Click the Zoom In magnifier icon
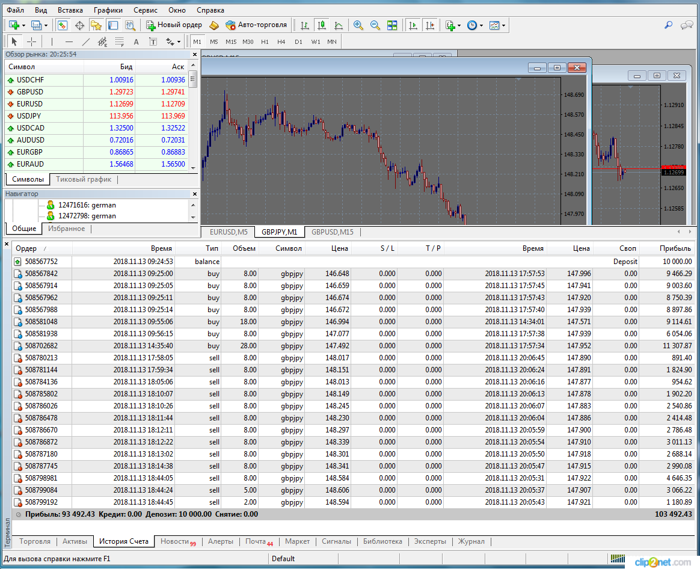The width and height of the screenshot is (700, 569). [358, 25]
